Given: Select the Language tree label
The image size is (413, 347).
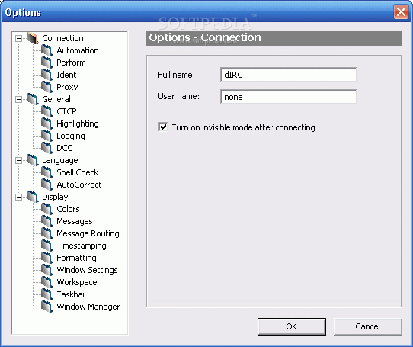Looking at the screenshot, I should point(60,161).
